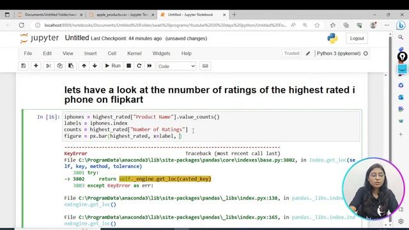Click the zoom magnifier in address bar
The width and height of the screenshot is (409, 230).
coord(305,26)
